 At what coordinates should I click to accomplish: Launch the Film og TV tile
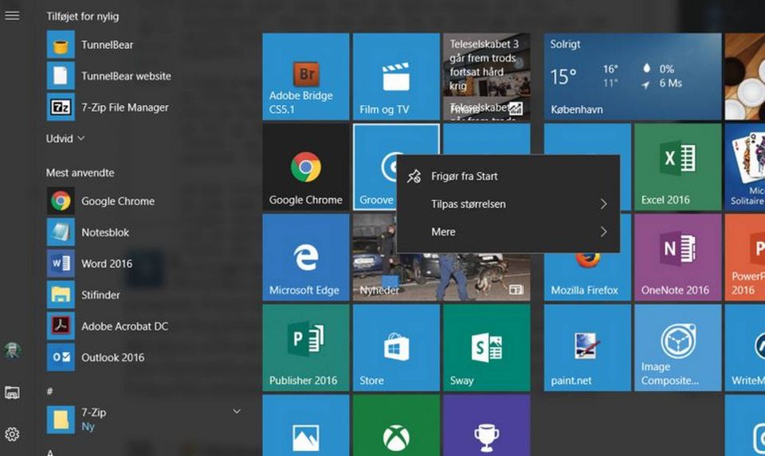pos(396,77)
